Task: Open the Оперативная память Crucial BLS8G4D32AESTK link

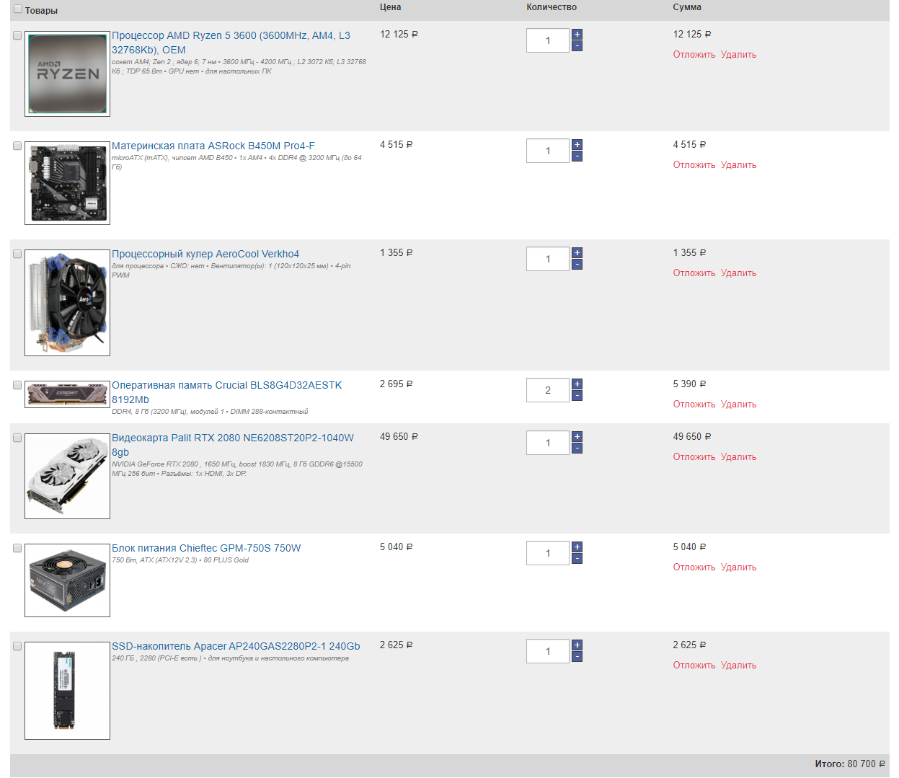Action: click(227, 392)
